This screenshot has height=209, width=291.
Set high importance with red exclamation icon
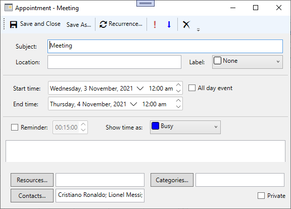pos(155,24)
